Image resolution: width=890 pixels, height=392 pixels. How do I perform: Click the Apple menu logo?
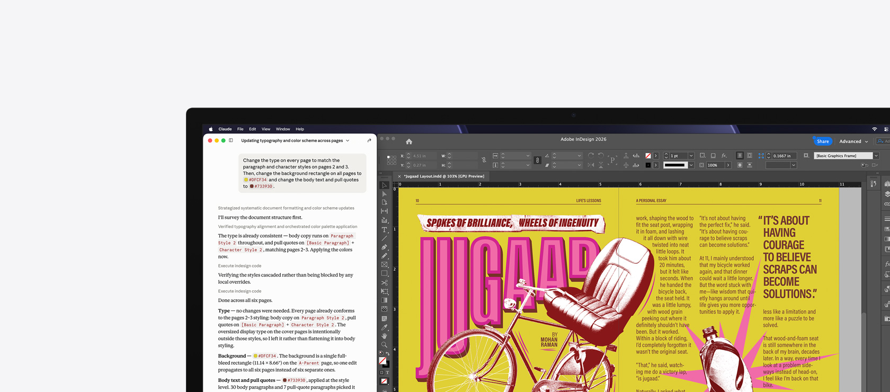pos(211,129)
